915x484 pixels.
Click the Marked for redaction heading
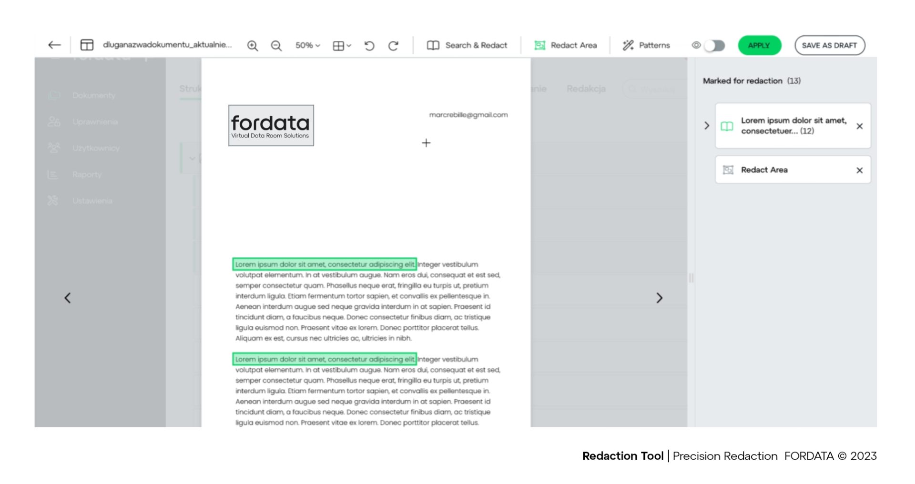pyautogui.click(x=752, y=81)
